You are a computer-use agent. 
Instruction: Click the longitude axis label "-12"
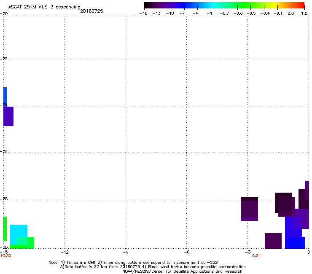click(x=65, y=253)
